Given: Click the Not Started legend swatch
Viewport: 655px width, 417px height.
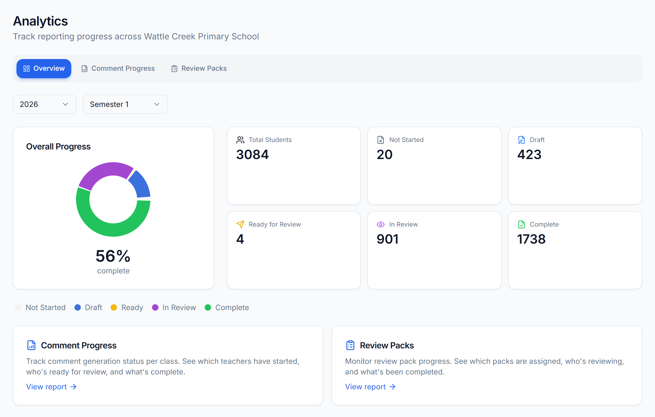Looking at the screenshot, I should pyautogui.click(x=18, y=308).
